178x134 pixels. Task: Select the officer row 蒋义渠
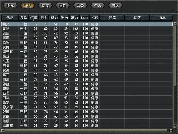tap(87, 107)
